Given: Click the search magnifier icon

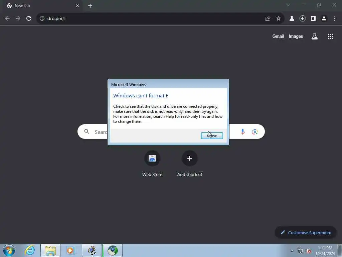Looking at the screenshot, I should 87,132.
